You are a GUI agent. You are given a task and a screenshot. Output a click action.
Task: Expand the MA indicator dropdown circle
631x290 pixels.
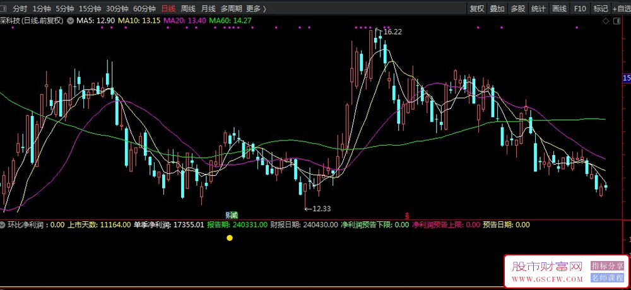(70, 21)
